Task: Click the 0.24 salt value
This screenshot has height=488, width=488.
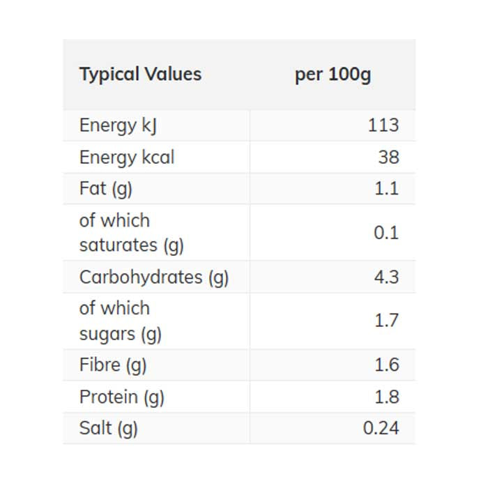Action: click(x=381, y=428)
